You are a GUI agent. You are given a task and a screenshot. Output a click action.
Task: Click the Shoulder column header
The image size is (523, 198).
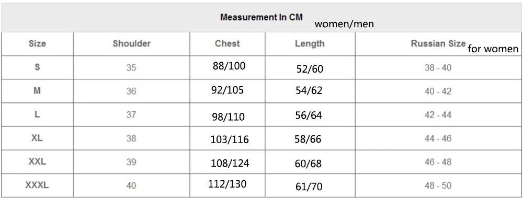[131, 44]
